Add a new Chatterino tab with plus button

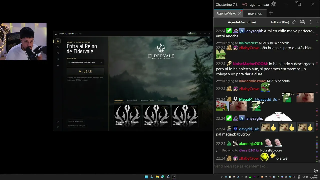(x=271, y=13)
